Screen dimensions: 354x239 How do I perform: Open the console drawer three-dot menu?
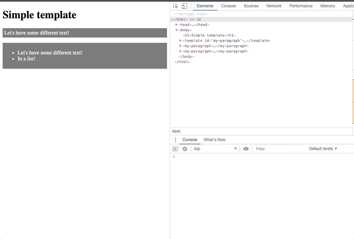(x=175, y=140)
